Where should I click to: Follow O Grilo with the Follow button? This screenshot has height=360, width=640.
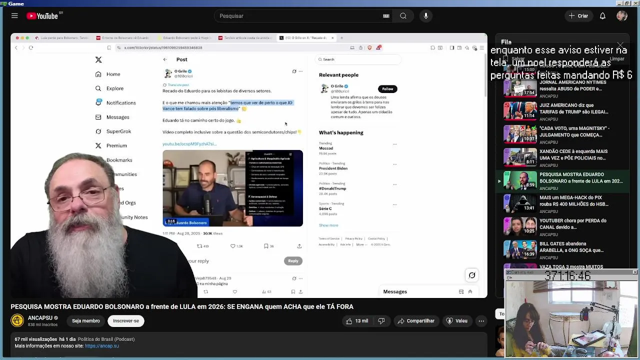pos(387,89)
